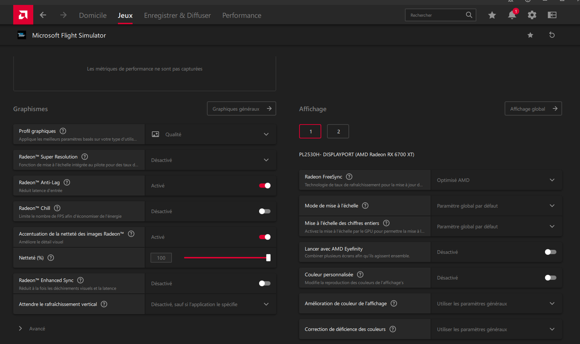Screen dimensions: 580x344
Task: Go to Affichage global
Action: pyautogui.click(x=533, y=109)
